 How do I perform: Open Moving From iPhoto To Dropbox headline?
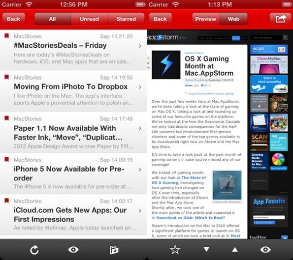(x=70, y=87)
